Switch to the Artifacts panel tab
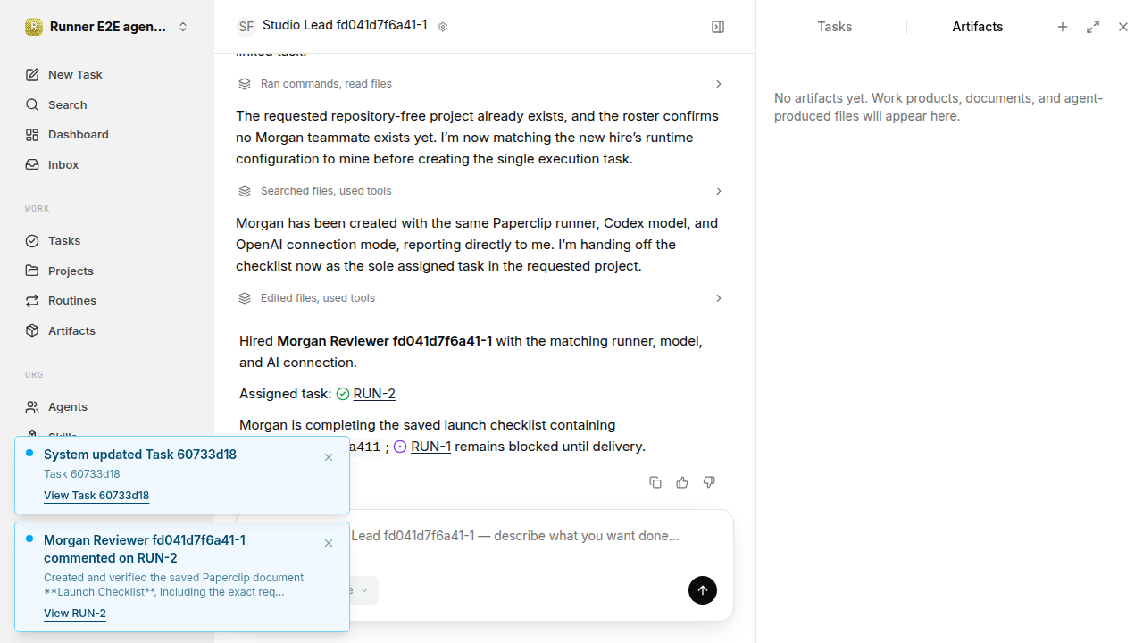This screenshot has width=1143, height=643. tap(978, 27)
